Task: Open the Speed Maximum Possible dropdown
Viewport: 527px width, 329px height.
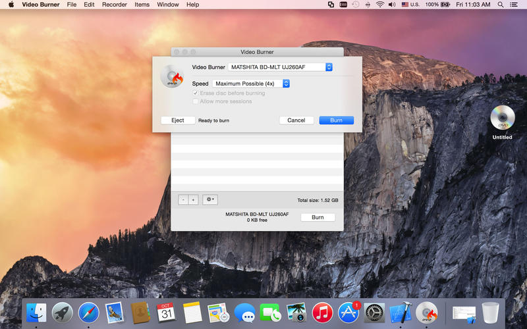Action: 250,84
